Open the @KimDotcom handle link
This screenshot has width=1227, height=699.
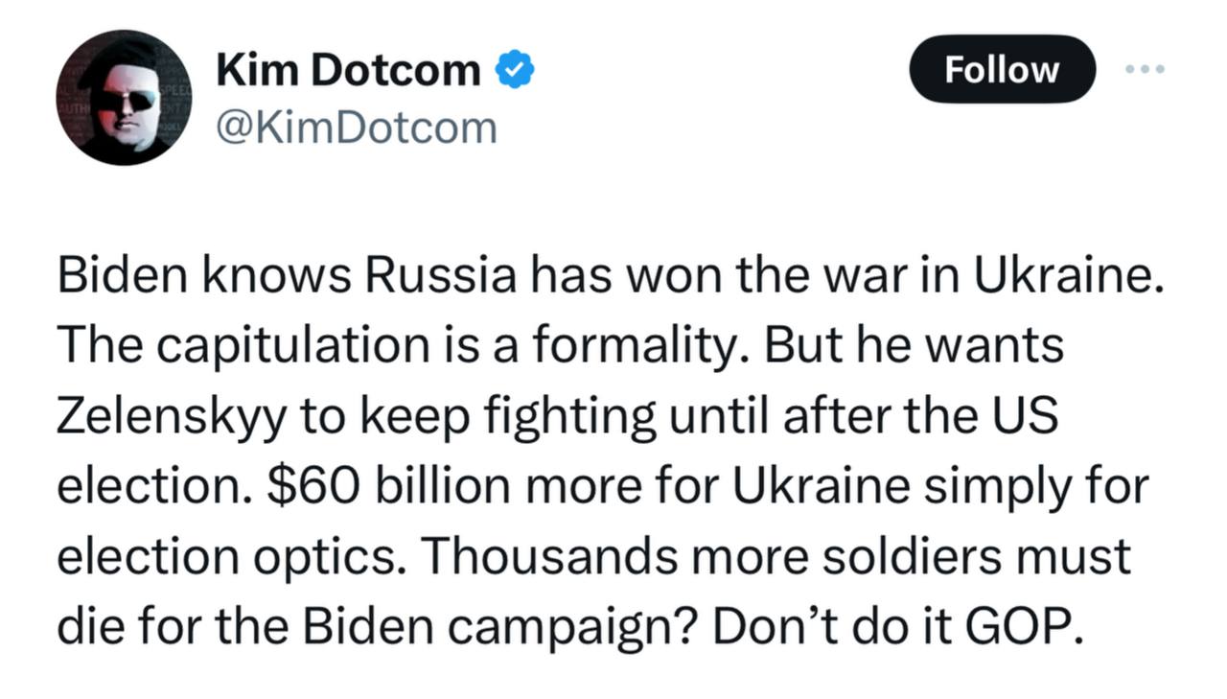tap(358, 128)
